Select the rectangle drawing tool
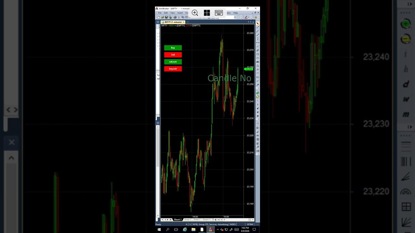415x233 pixels. 258,54
